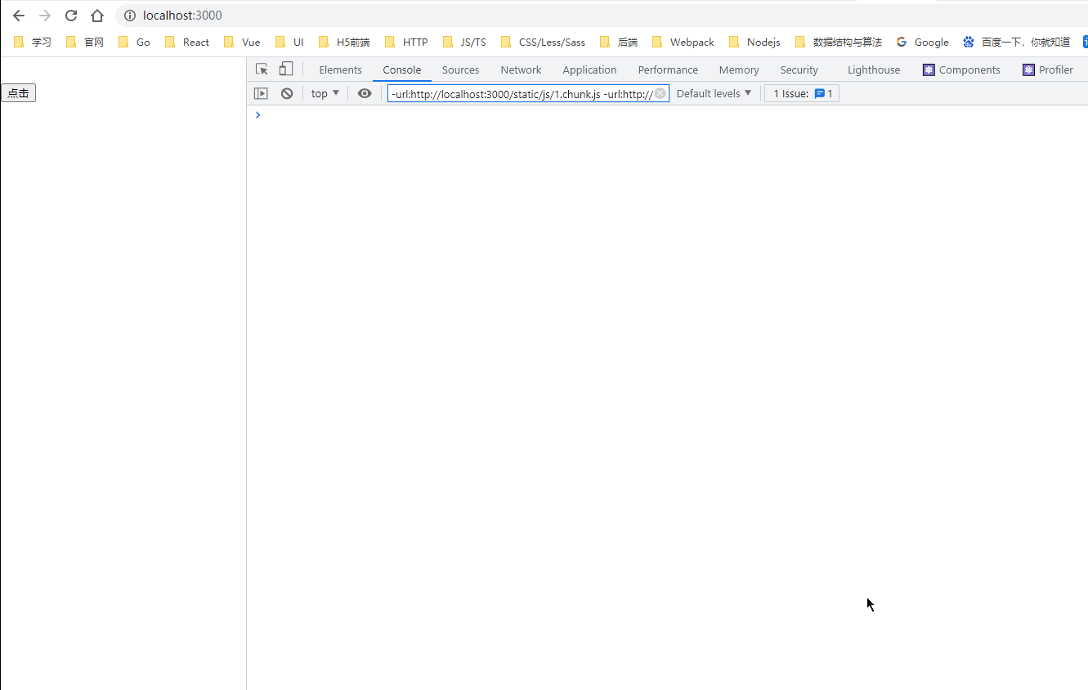Open the Google bookmark

tap(923, 42)
